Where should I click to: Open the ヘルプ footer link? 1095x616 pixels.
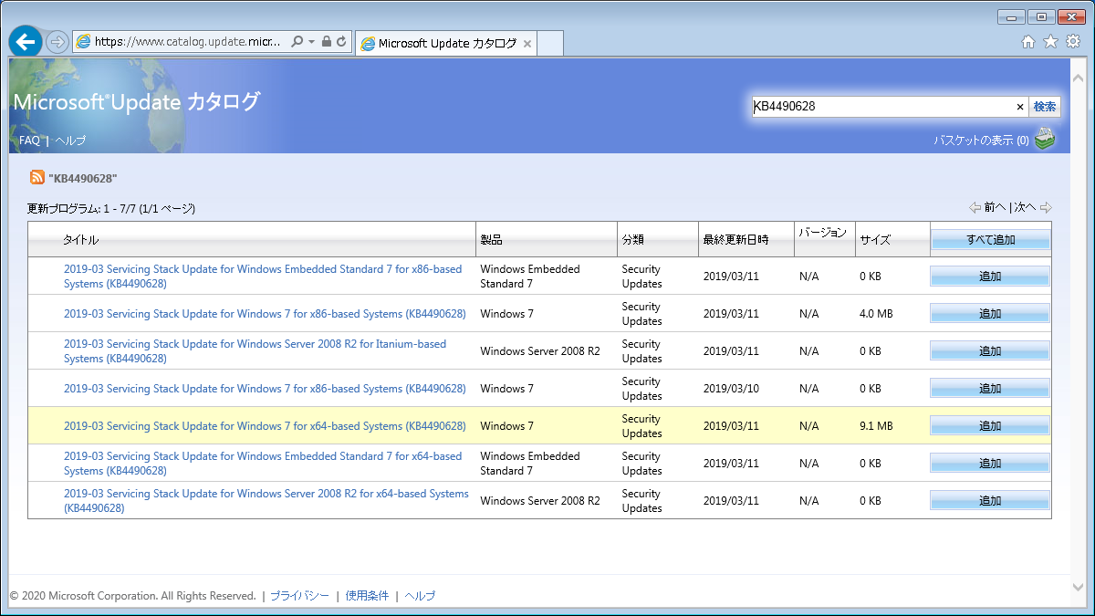point(420,596)
